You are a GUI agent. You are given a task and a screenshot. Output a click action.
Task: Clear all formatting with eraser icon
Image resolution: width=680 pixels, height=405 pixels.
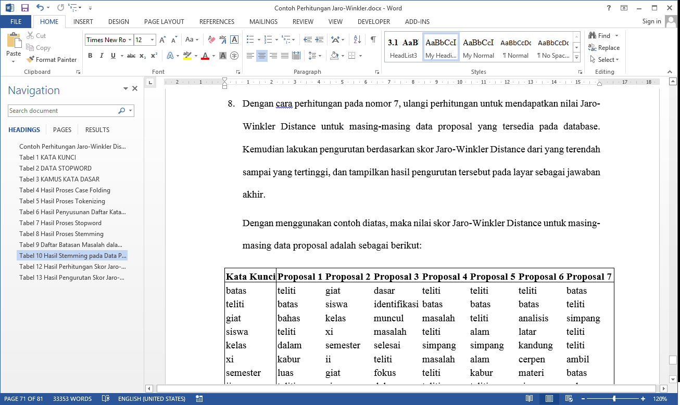click(x=211, y=40)
